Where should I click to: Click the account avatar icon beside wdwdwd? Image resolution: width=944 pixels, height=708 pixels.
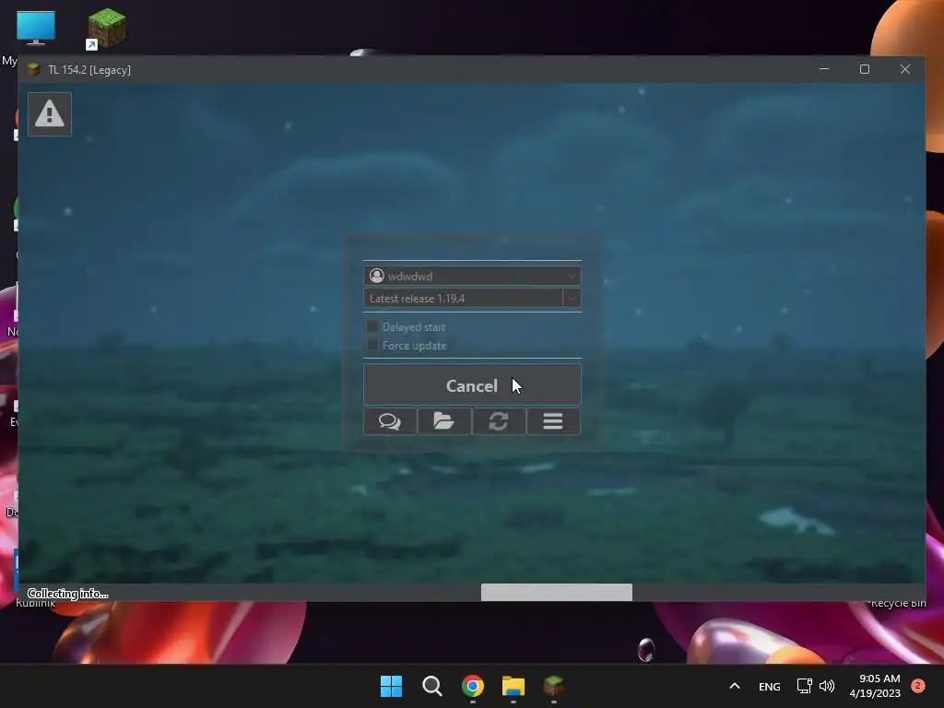click(x=377, y=276)
